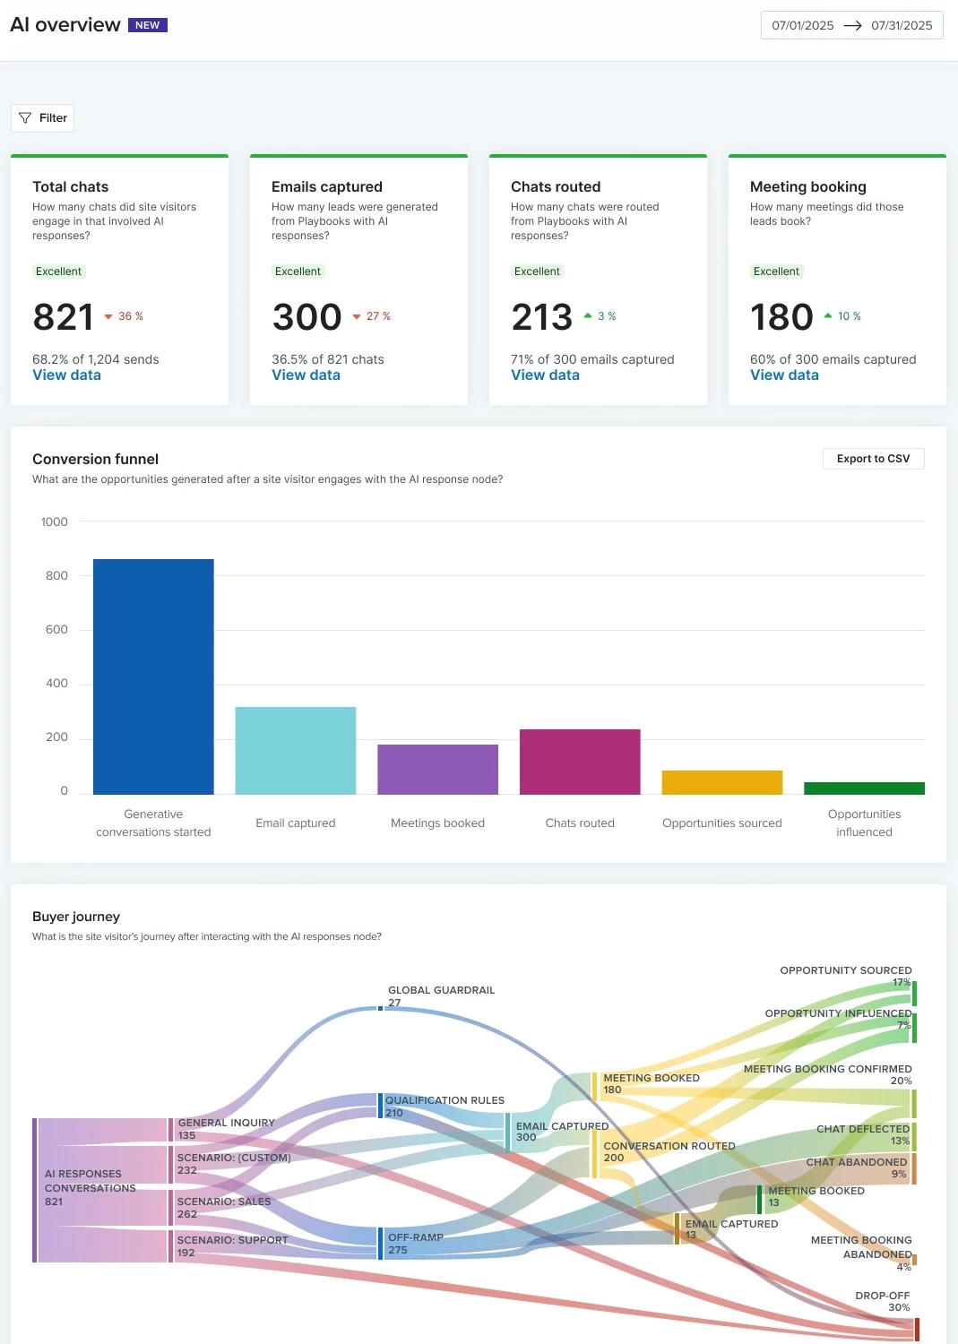Click the 'Opportunities sourced' axis label
958x1344 pixels.
coord(722,823)
